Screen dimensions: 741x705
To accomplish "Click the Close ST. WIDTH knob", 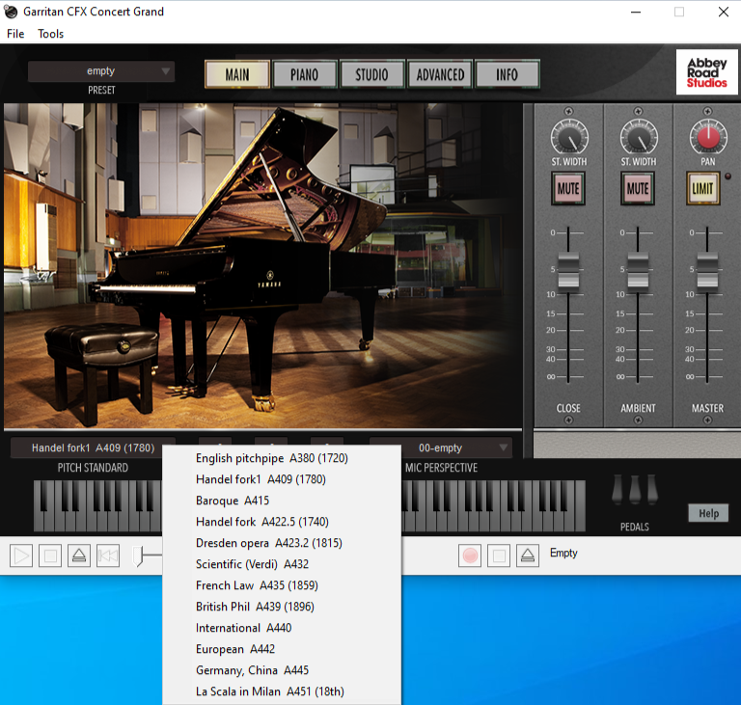I will pyautogui.click(x=569, y=138).
